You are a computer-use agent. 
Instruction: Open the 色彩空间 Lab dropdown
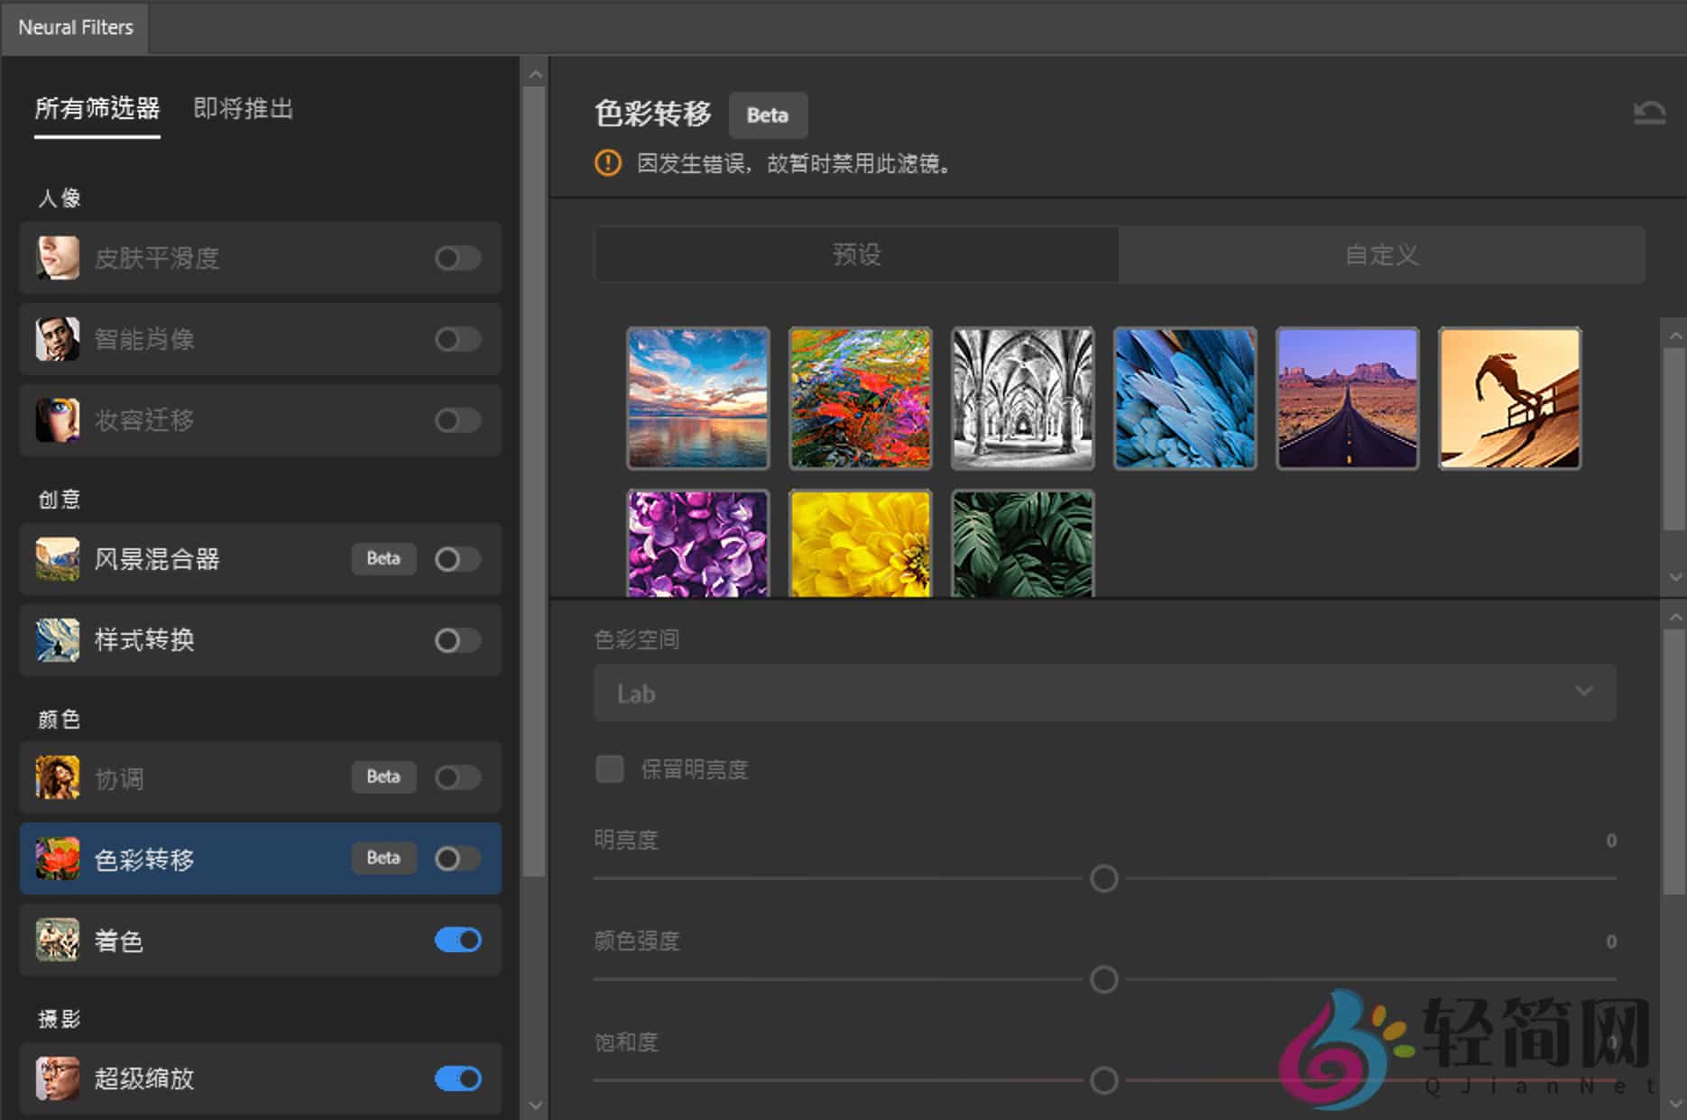[1103, 693]
